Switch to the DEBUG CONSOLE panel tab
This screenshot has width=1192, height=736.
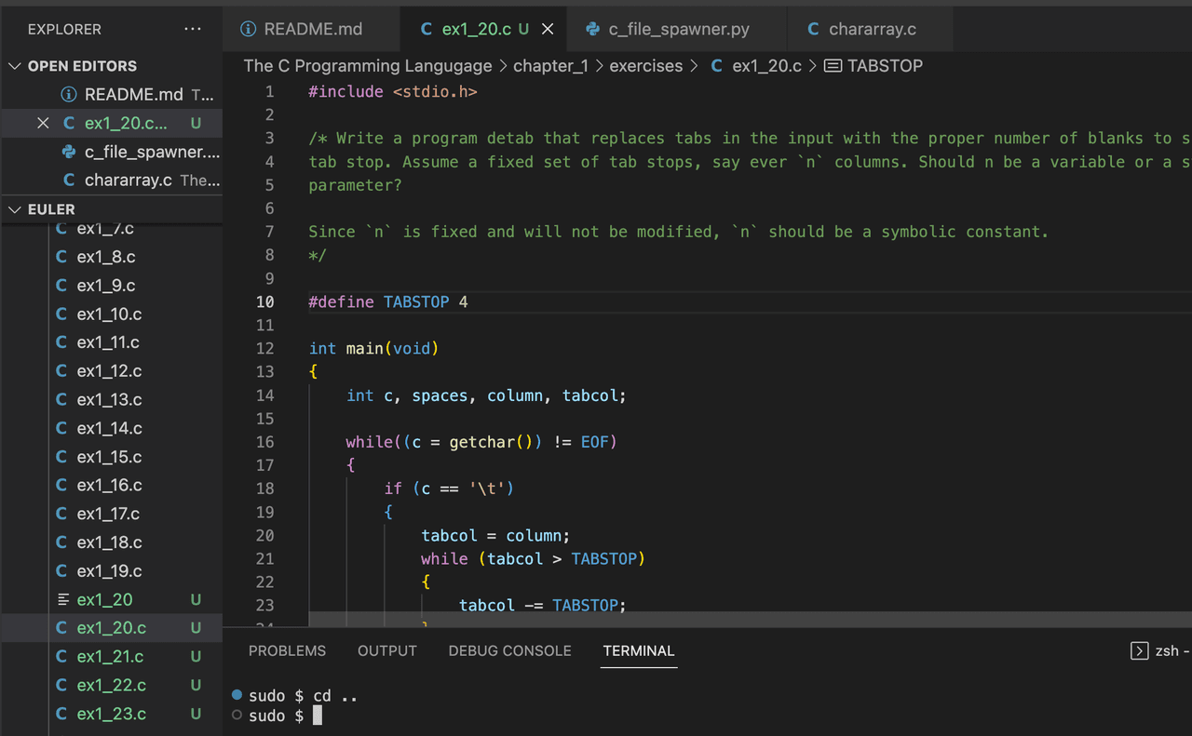click(x=510, y=650)
